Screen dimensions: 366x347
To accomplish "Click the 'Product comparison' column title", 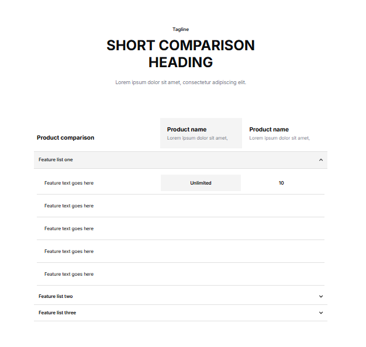I will [x=65, y=138].
